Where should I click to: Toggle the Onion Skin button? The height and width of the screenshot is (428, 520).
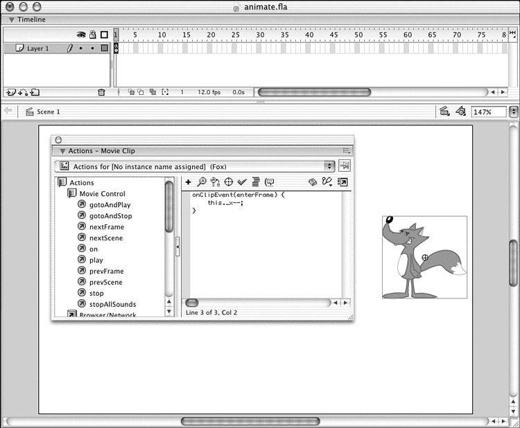pyautogui.click(x=131, y=92)
